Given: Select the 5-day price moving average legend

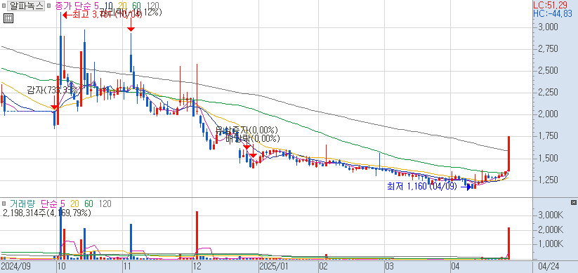Looking at the screenshot, I should click(x=96, y=6).
